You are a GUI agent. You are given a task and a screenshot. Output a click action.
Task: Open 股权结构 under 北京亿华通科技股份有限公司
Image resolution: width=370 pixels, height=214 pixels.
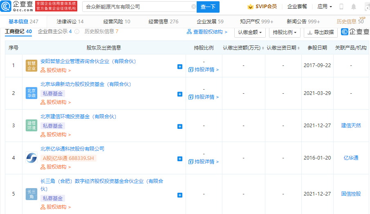coord(56,167)
